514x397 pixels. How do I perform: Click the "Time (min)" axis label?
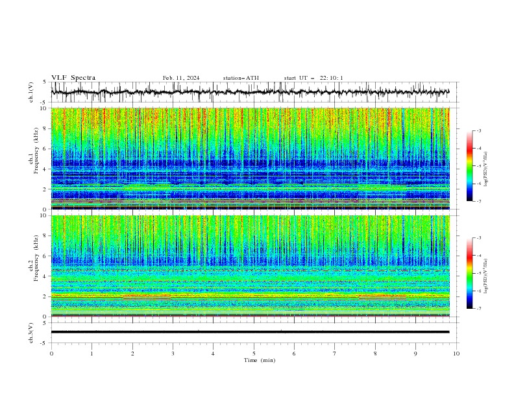260,360
